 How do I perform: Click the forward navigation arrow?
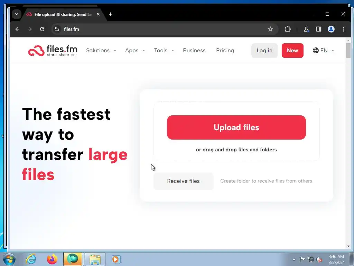pos(30,29)
